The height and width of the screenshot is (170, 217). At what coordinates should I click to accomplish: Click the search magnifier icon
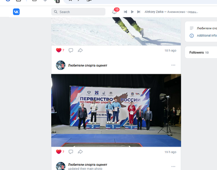(56, 12)
